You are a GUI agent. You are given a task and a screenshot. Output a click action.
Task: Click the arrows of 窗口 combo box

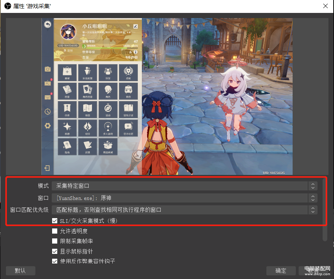coord(313,198)
